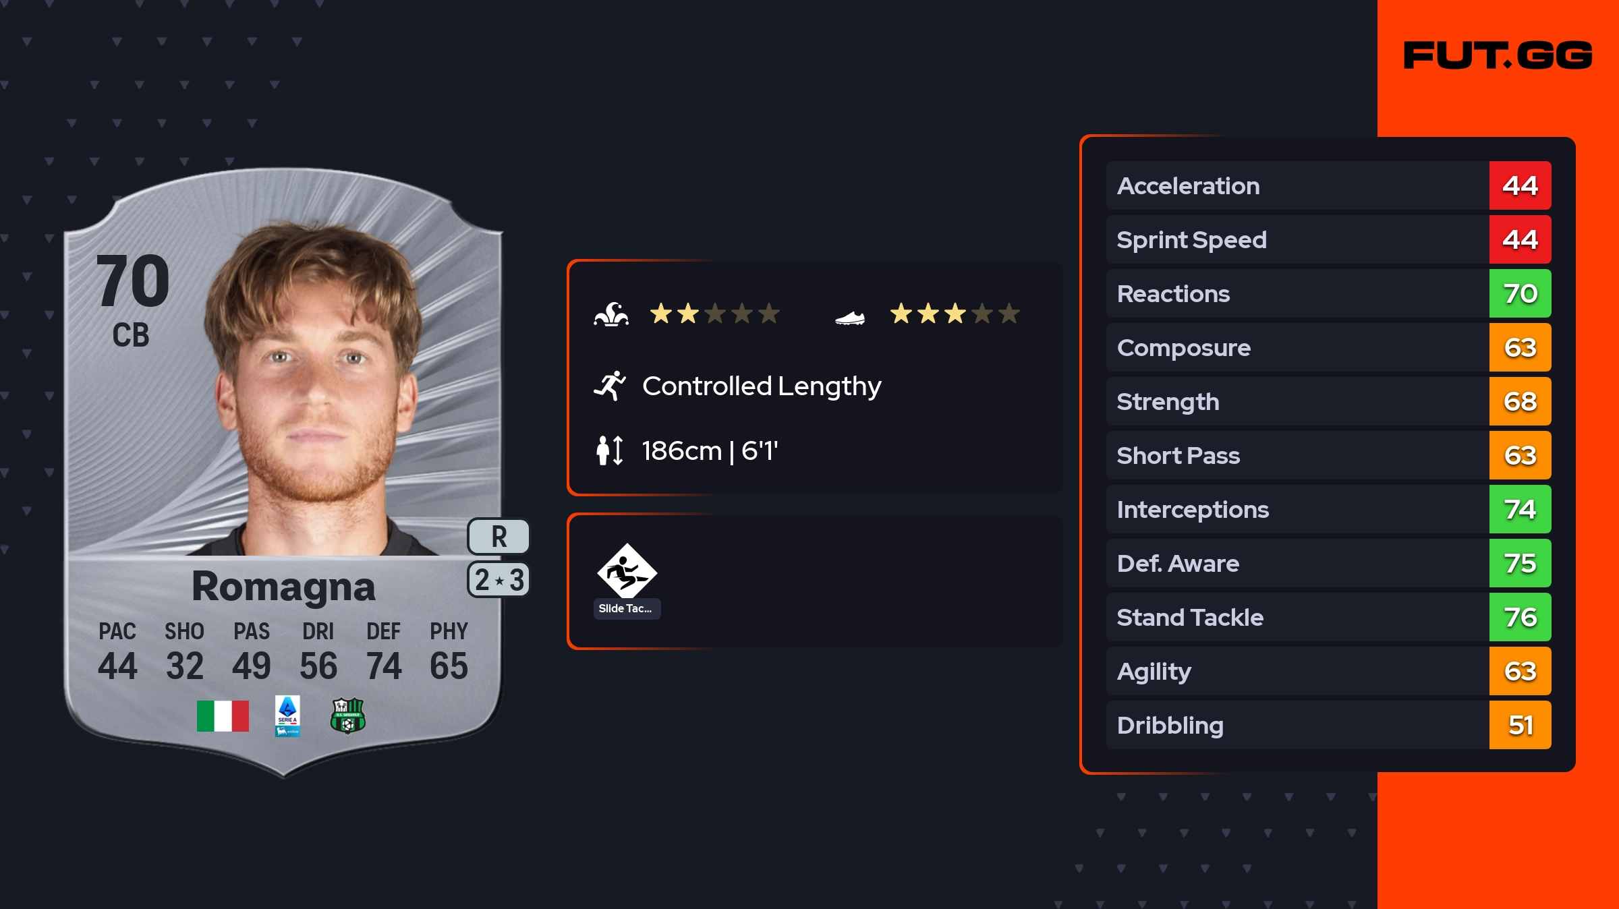Click the Sassuolo club badge
Viewport: 1619px width, 909px height.
[347, 715]
